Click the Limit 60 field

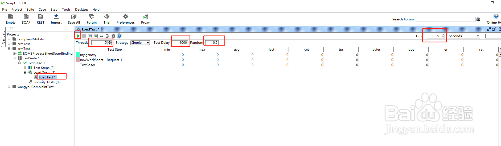click(434, 36)
